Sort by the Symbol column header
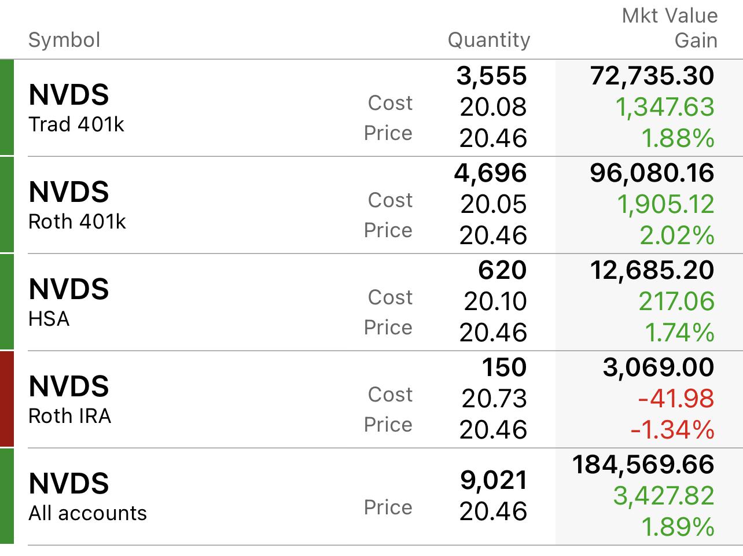 click(x=64, y=40)
